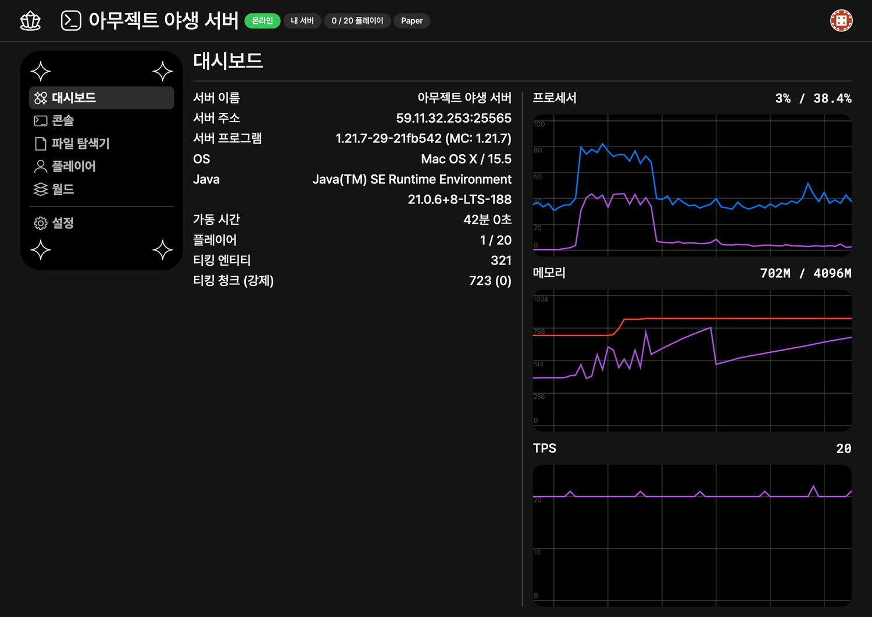Image resolution: width=872 pixels, height=617 pixels.
Task: Click the 대시보드 sidebar icon
Action: pyautogui.click(x=41, y=98)
